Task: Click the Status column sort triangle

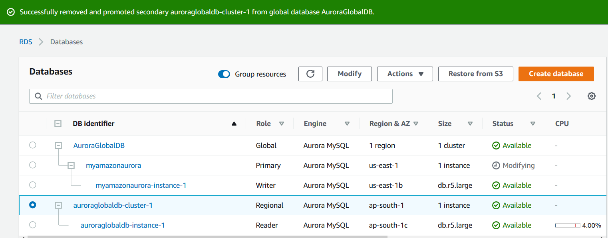Action: click(532, 124)
